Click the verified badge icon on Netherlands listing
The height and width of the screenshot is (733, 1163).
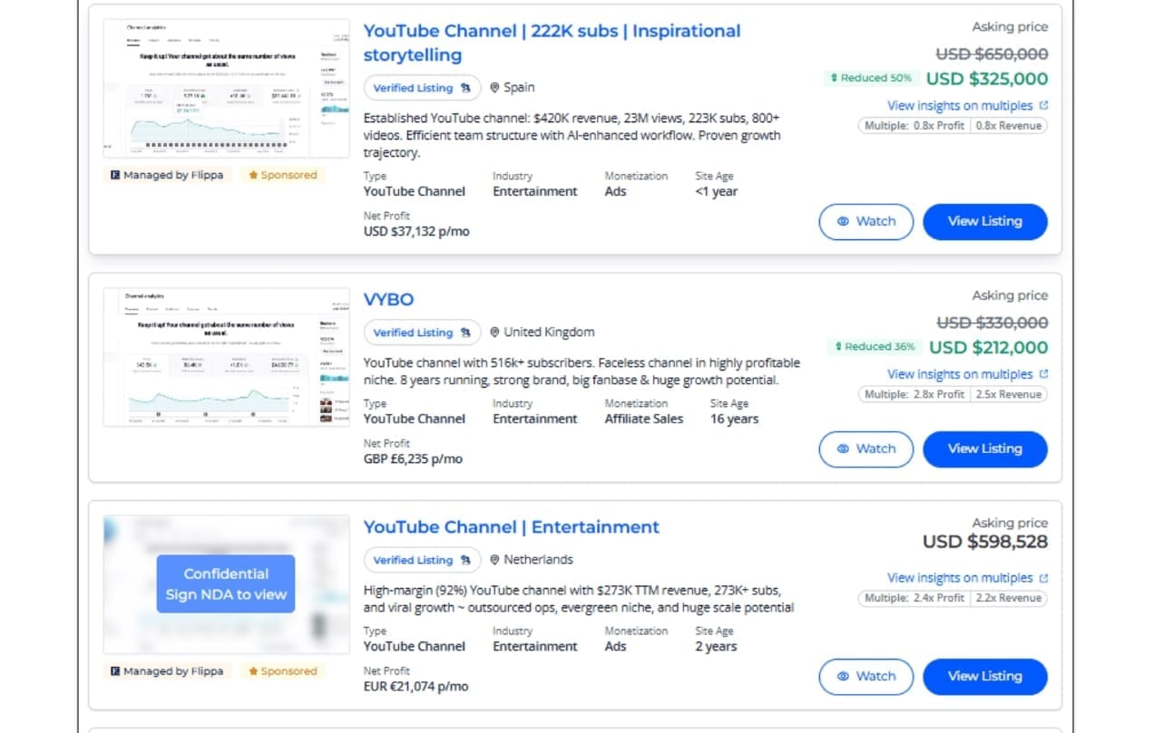tap(465, 560)
